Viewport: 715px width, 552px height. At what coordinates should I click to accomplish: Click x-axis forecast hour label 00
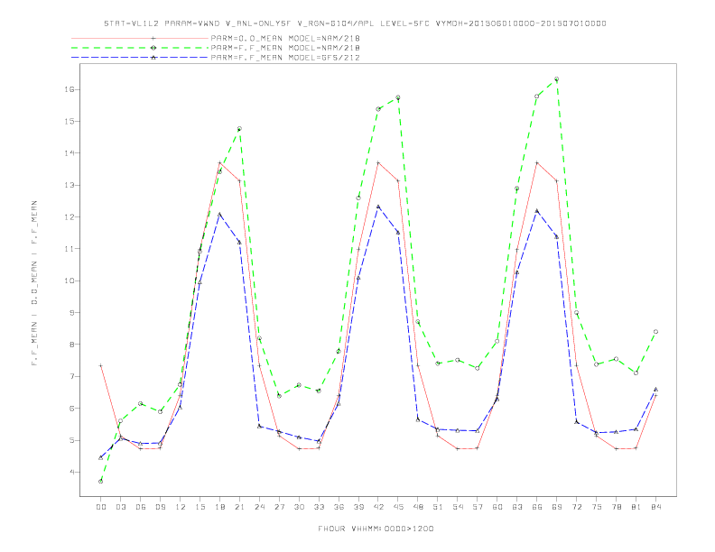101,507
